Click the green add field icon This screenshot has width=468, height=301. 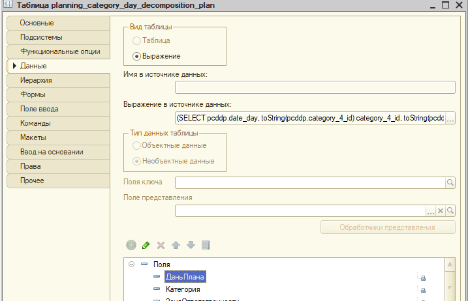point(131,245)
